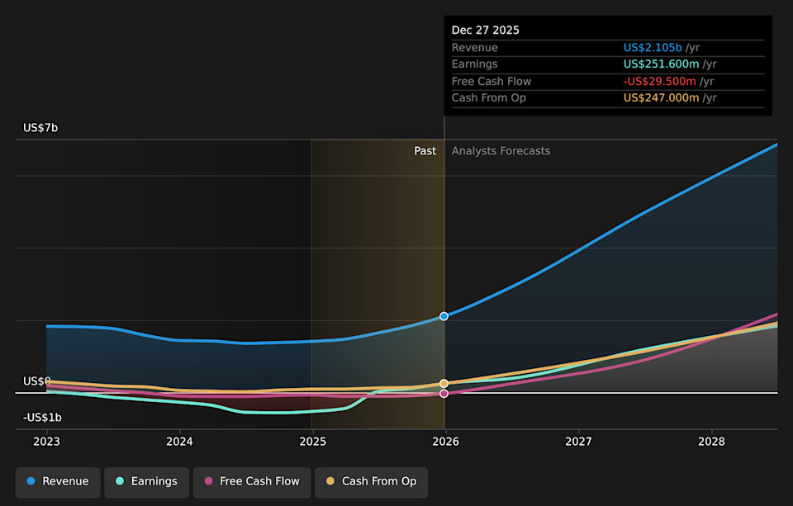The height and width of the screenshot is (506, 793).
Task: Expand the Analysts Forecasts section
Action: [x=500, y=151]
